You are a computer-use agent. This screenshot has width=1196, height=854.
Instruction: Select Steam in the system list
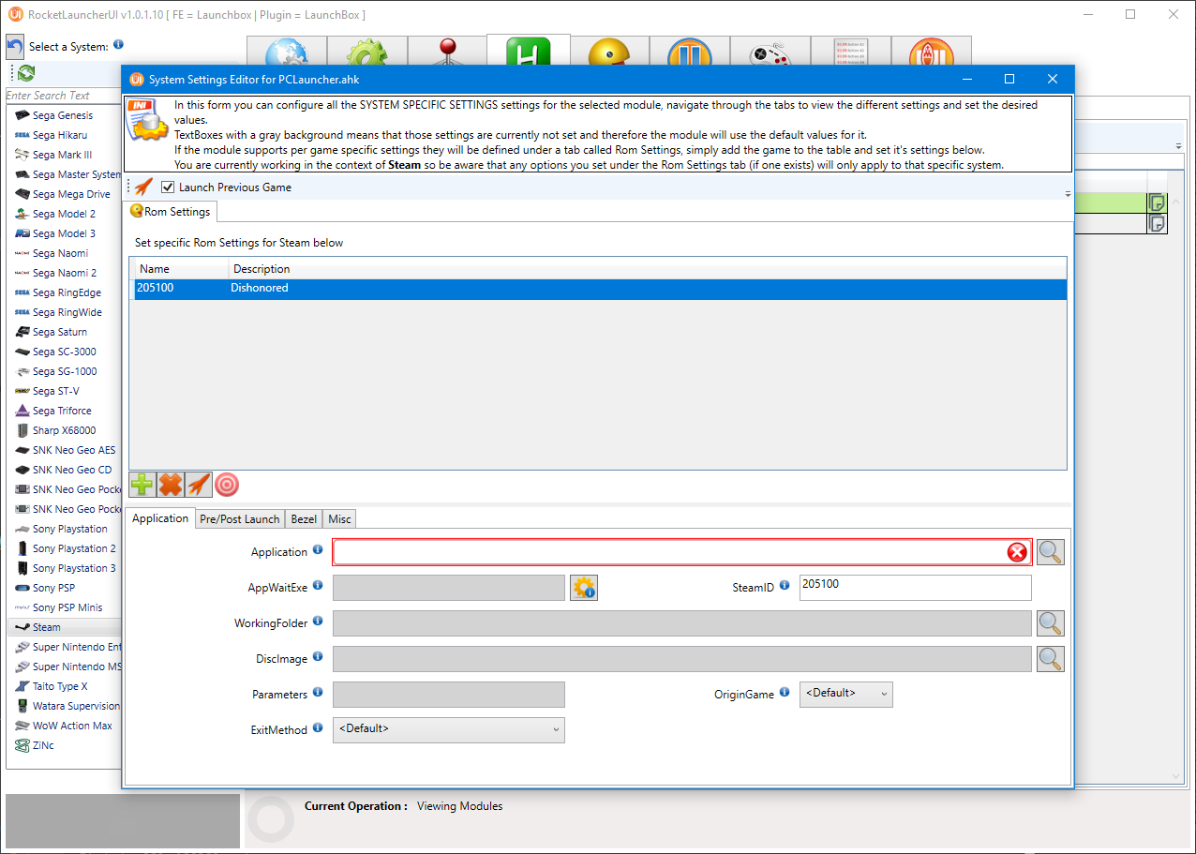click(x=64, y=627)
